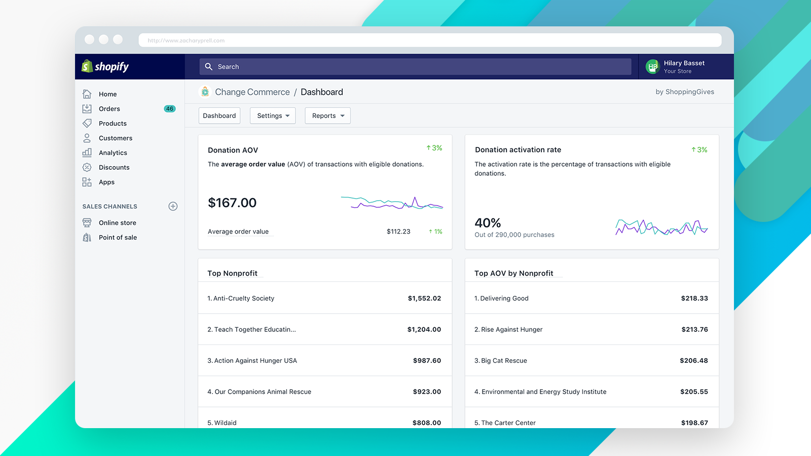Open Products page in sidebar
The width and height of the screenshot is (811, 456).
pyautogui.click(x=113, y=124)
